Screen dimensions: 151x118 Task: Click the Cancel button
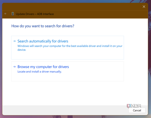137,110
